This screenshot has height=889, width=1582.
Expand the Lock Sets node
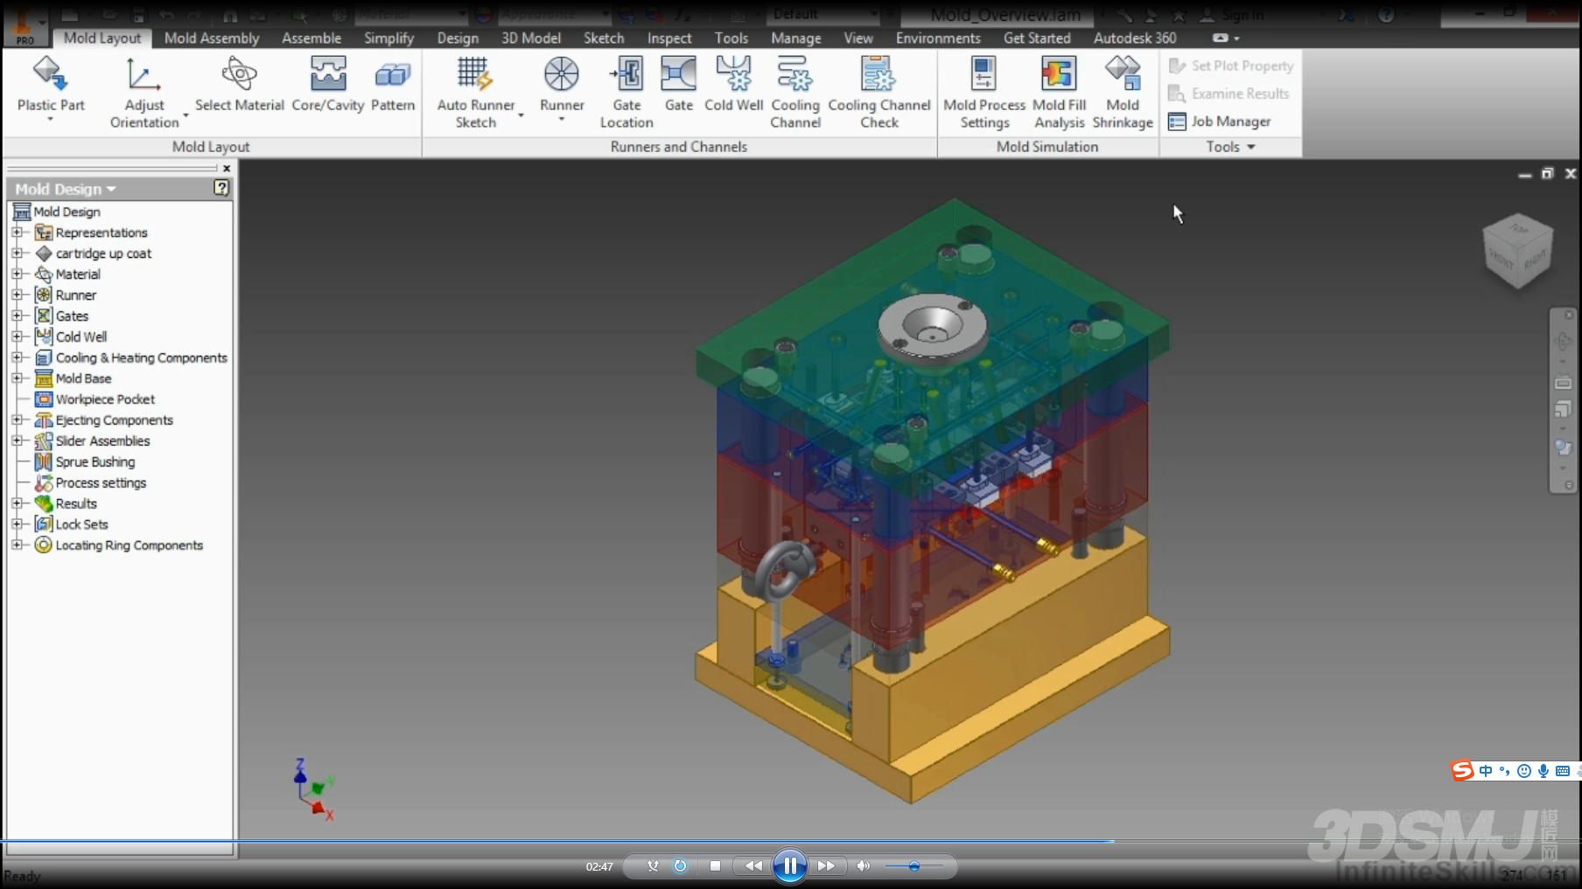[x=17, y=524]
